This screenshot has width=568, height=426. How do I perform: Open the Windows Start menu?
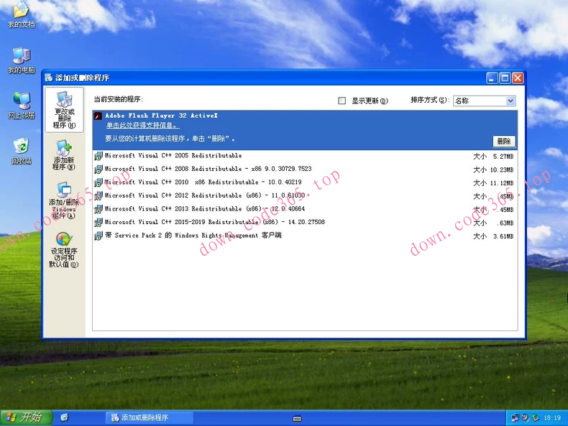tap(23, 417)
